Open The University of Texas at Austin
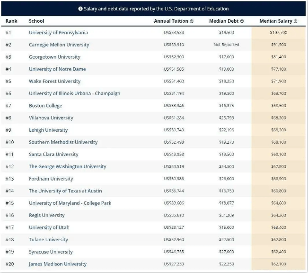The width and height of the screenshot is (308, 273). tap(65, 191)
